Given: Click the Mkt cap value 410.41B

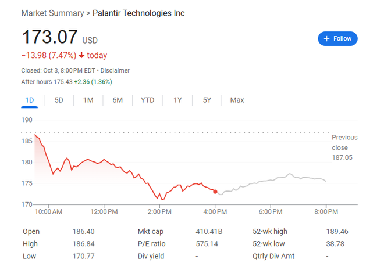Looking at the screenshot, I should [209, 231].
